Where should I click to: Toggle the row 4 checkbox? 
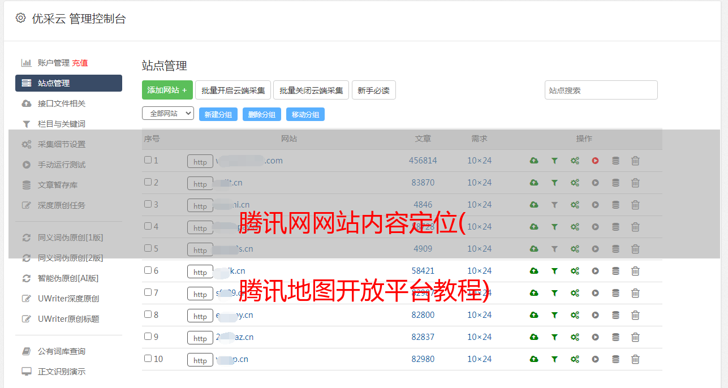[x=148, y=226]
